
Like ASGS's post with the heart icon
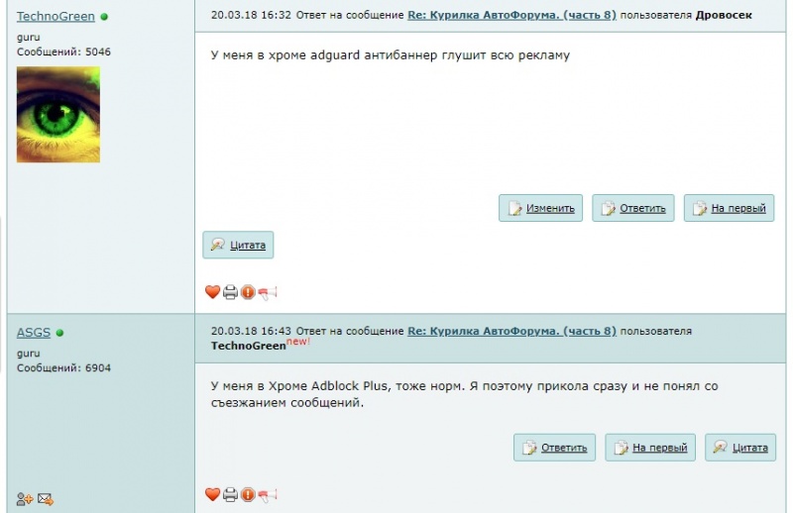coord(212,494)
